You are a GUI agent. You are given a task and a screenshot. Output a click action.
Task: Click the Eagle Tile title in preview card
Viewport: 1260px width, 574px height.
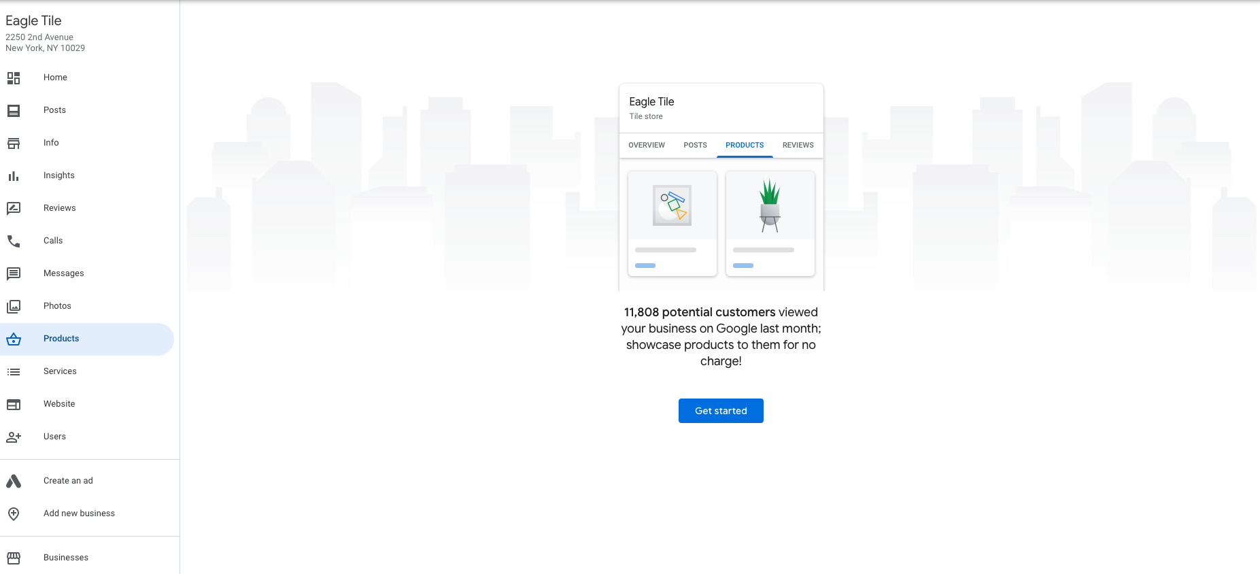point(651,101)
